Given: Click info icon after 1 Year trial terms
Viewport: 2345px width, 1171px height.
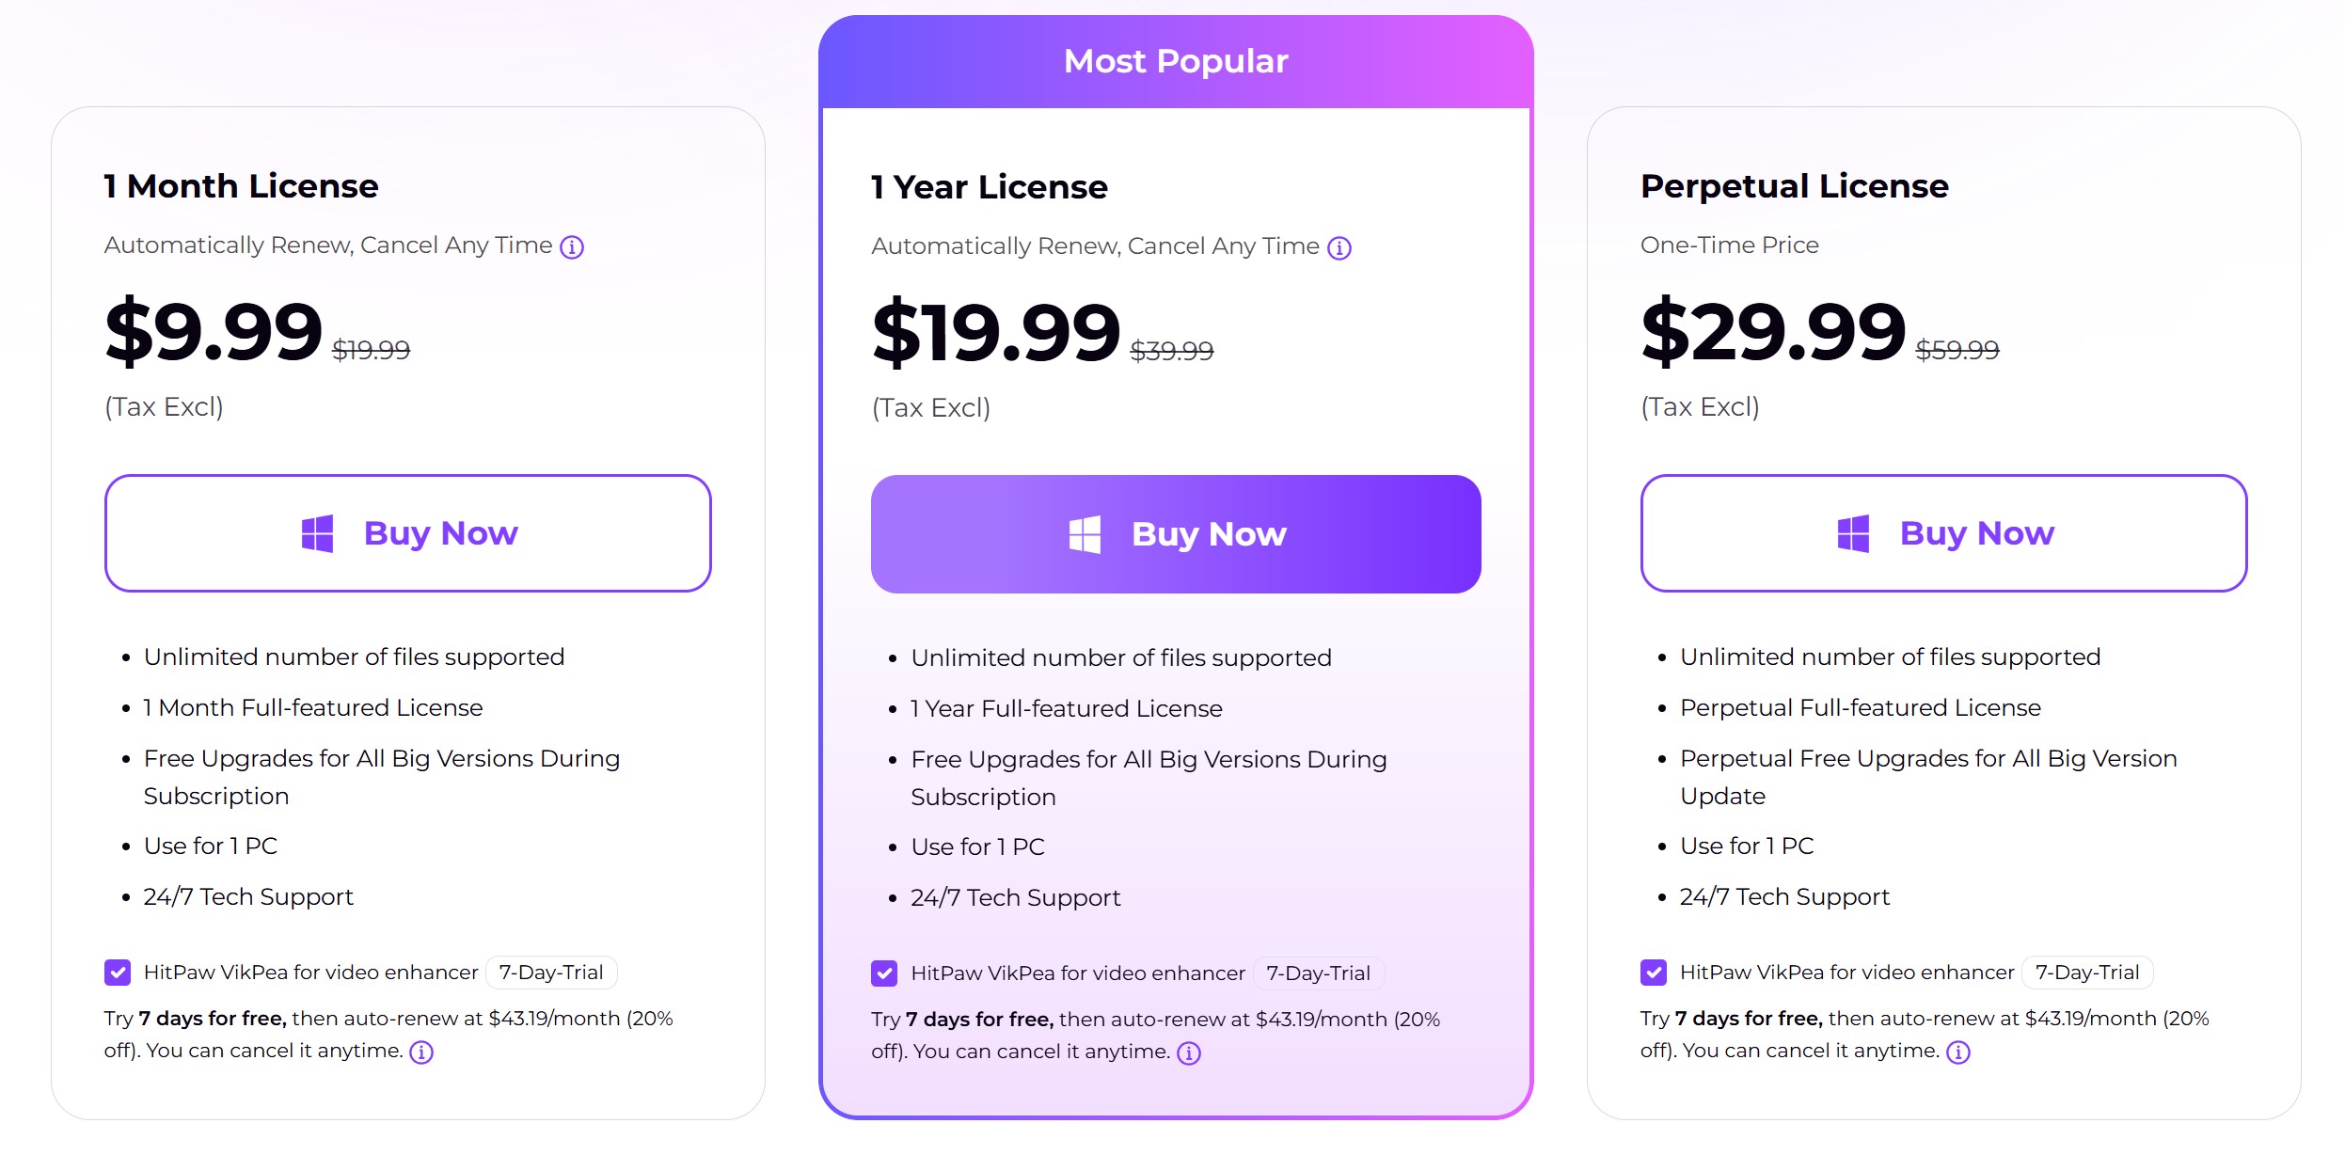Looking at the screenshot, I should 1189,1053.
